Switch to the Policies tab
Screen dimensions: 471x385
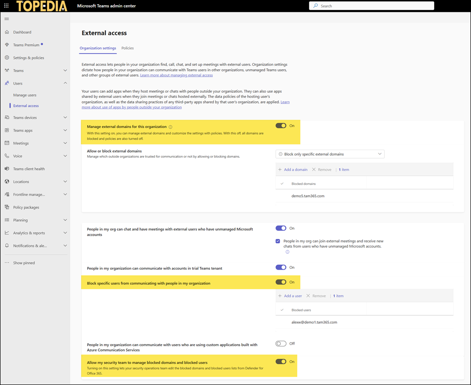pyautogui.click(x=127, y=48)
